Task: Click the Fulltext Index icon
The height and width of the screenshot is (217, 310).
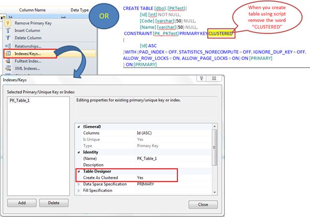Action: tap(8, 61)
